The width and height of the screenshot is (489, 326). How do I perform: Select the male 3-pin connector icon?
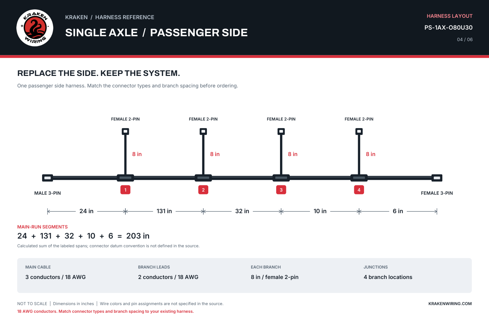[x=48, y=178]
